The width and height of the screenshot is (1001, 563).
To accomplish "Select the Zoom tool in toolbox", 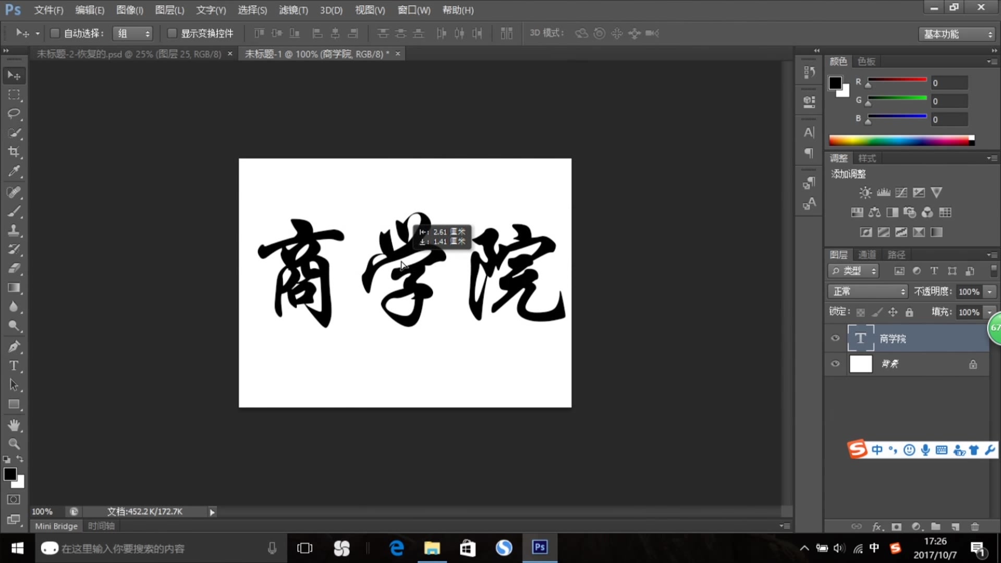I will [14, 444].
